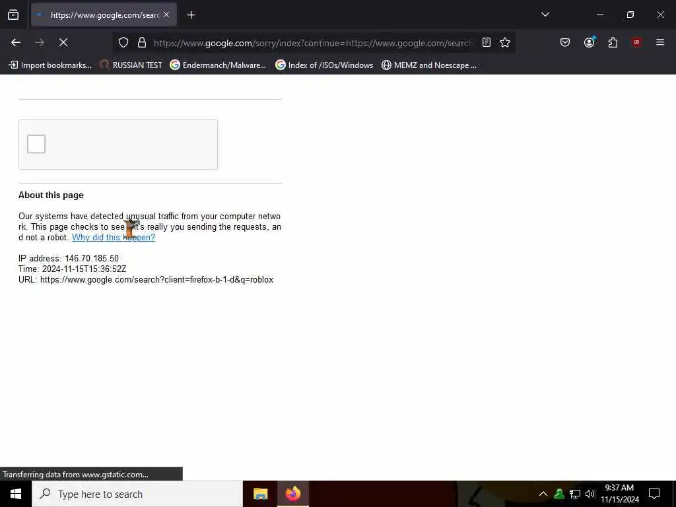Go back to previous page
676x507 pixels.
[x=16, y=42]
